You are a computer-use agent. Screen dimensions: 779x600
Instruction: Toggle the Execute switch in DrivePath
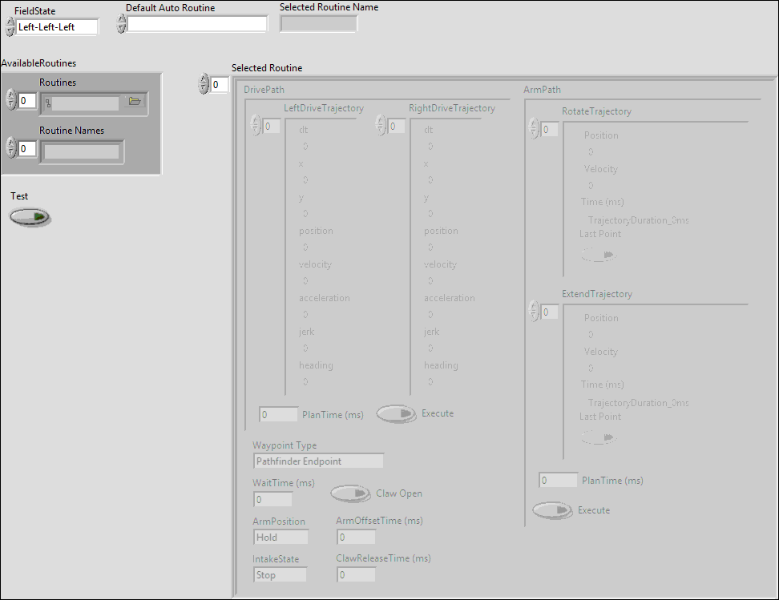(x=396, y=413)
